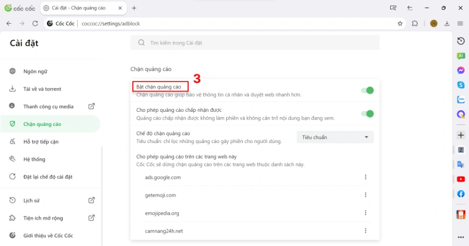Open the more options menu for ads.google.com
This screenshot has width=469, height=246.
365,177
